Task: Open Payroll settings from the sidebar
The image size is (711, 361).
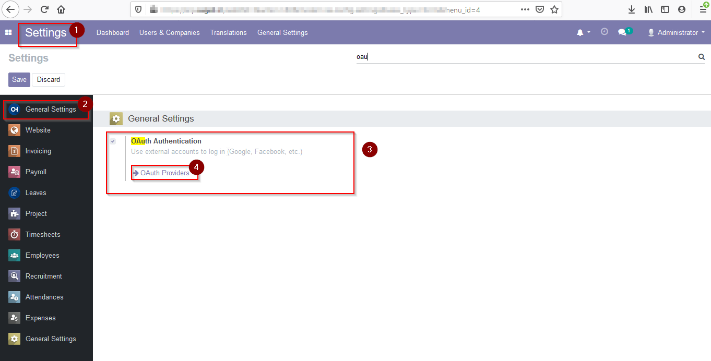Action: tap(36, 172)
